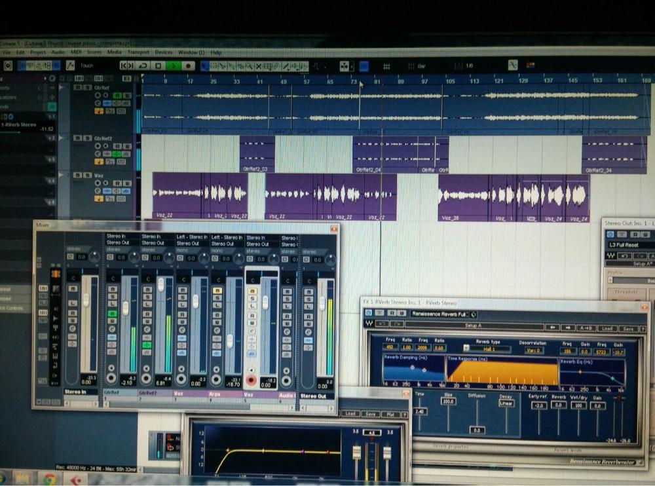Mute the GtrRef channel in Mixer

pos(113,289)
